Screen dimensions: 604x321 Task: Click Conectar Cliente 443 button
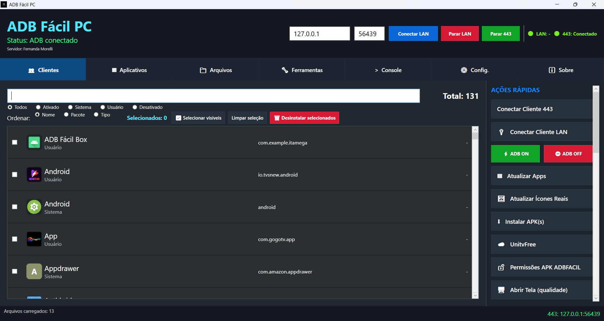click(x=542, y=109)
